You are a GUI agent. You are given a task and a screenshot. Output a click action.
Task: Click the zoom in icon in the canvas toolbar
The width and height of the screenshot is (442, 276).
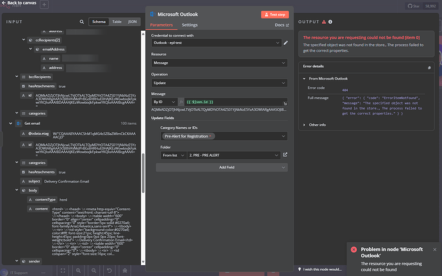pyautogui.click(x=78, y=271)
